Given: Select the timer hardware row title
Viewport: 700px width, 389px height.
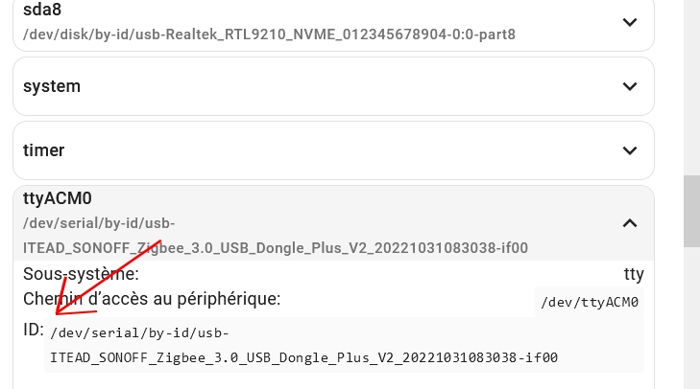Looking at the screenshot, I should 44,150.
